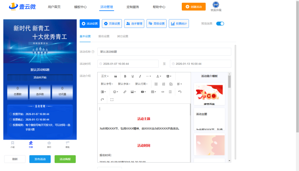The width and height of the screenshot is (299, 171).
Task: Open the font color picker
Action: coord(158,76)
